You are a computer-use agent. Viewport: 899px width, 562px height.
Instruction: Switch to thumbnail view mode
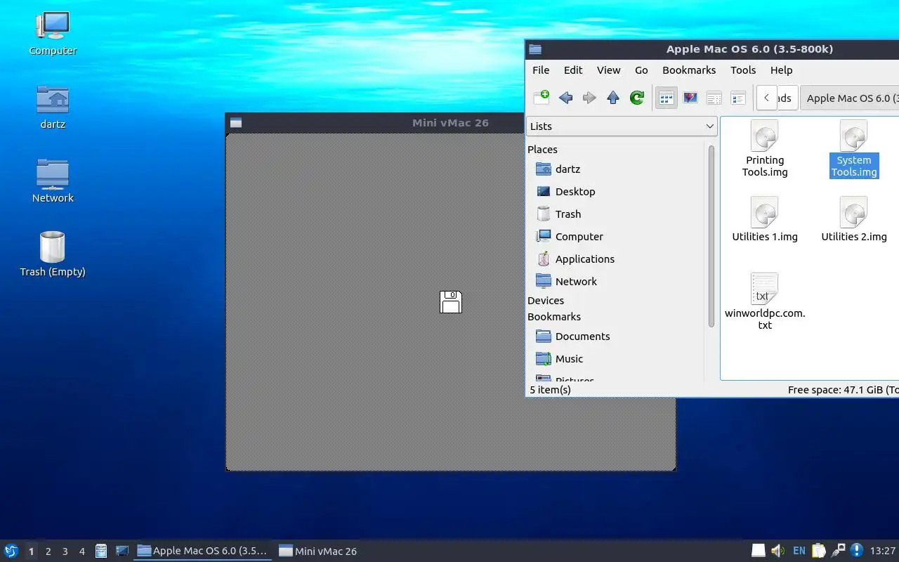(x=690, y=98)
